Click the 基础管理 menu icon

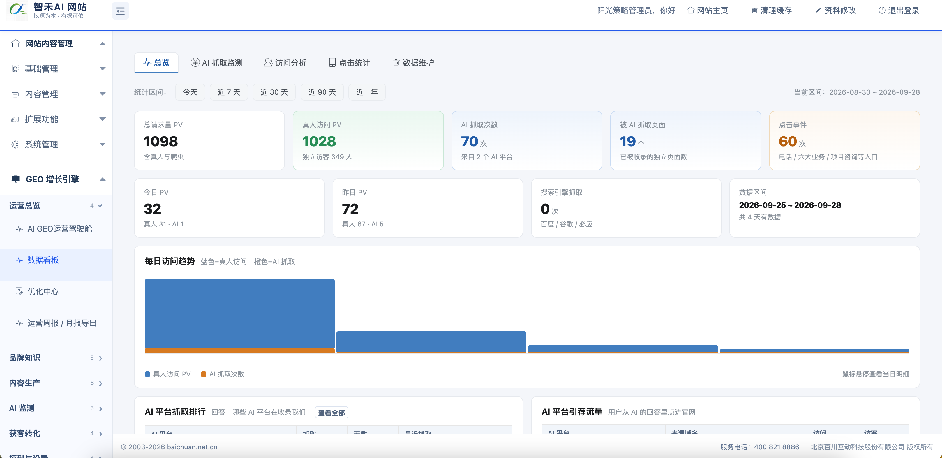click(15, 69)
